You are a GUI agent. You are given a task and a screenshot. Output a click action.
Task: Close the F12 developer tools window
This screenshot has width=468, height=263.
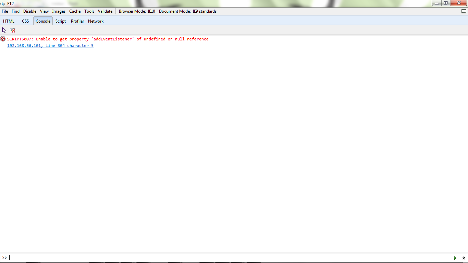pos(458,3)
